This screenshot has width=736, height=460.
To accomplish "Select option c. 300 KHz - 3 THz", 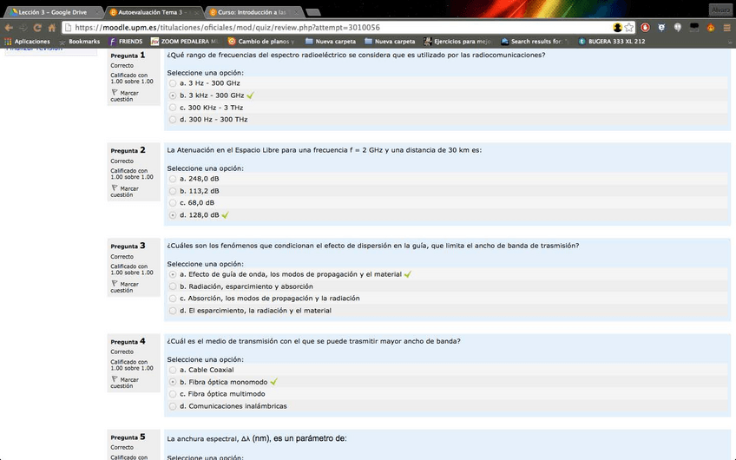I will pos(173,108).
